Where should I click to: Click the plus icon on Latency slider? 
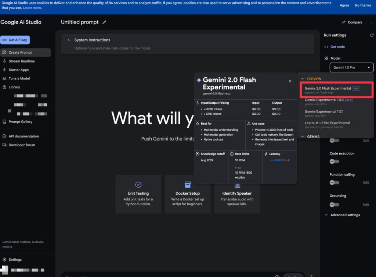coord(288,160)
